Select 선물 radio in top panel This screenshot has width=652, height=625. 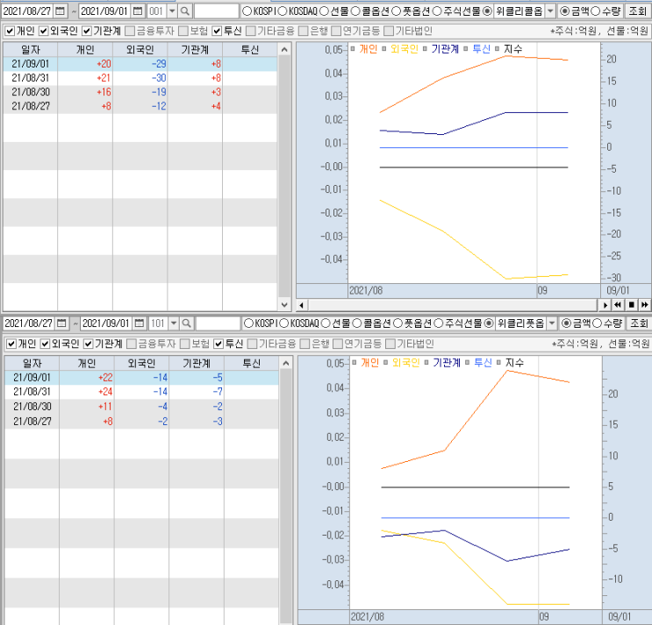click(x=324, y=11)
